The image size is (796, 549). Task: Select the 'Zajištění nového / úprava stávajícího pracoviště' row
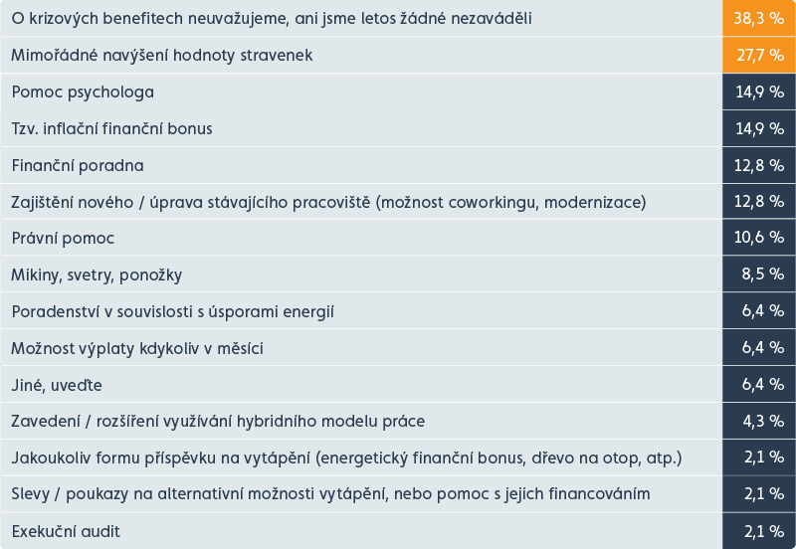(328, 202)
